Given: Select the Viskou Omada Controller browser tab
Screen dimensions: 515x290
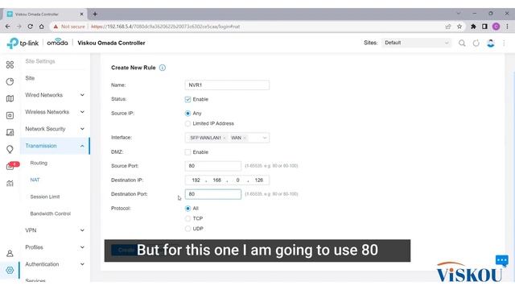Looking at the screenshot, I should (x=45, y=14).
